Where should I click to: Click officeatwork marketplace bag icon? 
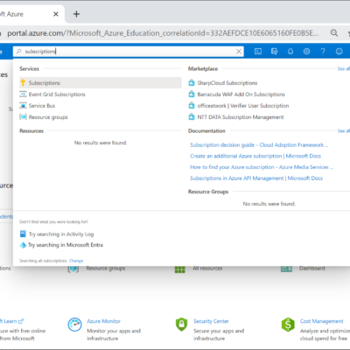point(192,106)
